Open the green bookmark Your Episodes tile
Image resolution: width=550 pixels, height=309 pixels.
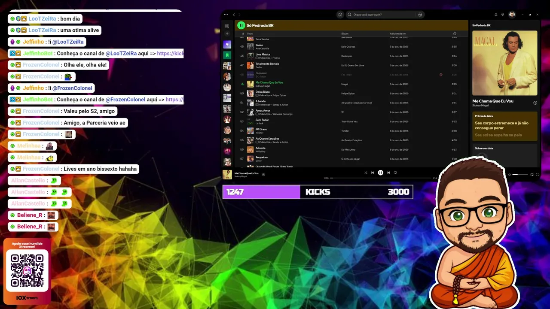coord(227,55)
